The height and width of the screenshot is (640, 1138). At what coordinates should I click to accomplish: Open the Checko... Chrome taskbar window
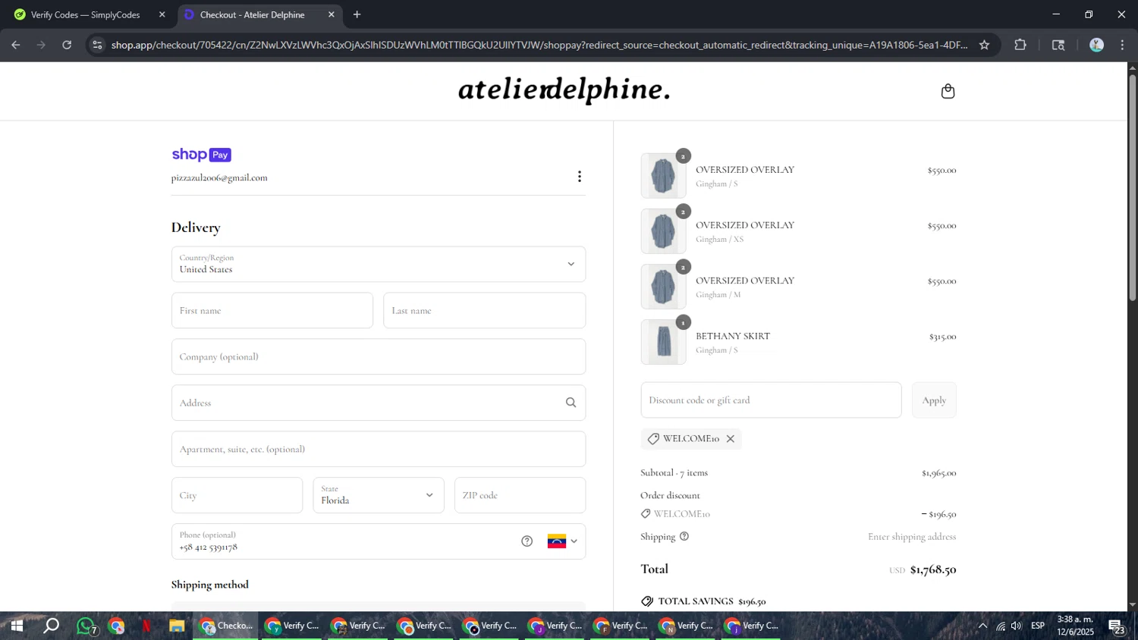click(x=227, y=626)
